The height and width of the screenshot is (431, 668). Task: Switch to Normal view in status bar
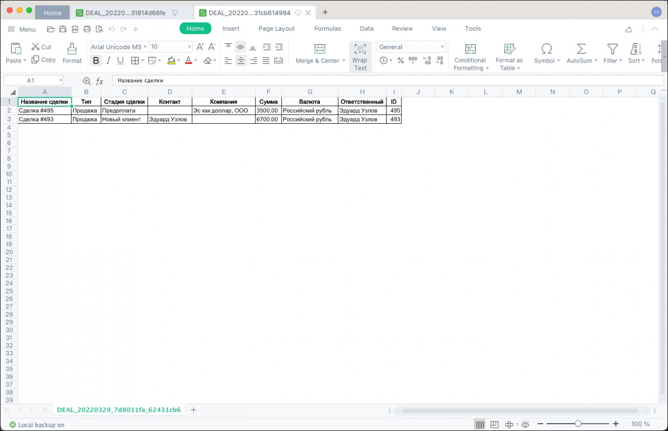pyautogui.click(x=480, y=424)
